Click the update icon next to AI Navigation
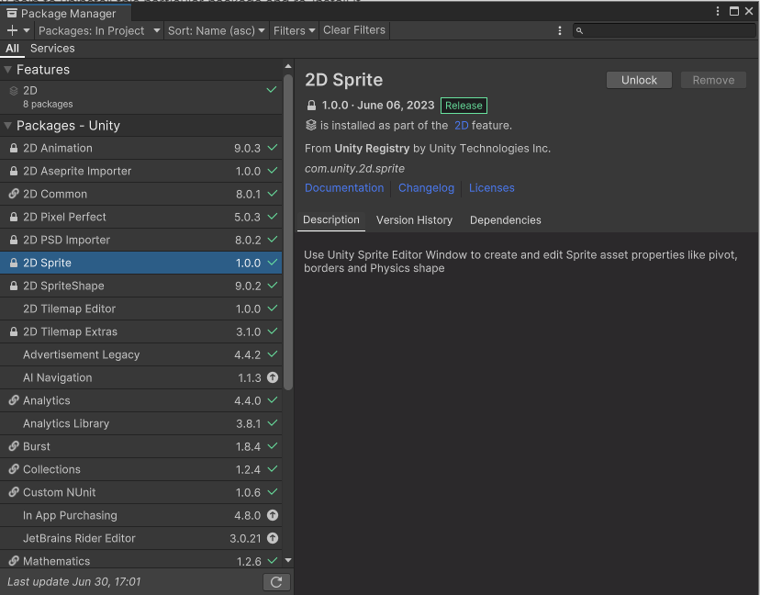The width and height of the screenshot is (760, 595). click(x=274, y=377)
